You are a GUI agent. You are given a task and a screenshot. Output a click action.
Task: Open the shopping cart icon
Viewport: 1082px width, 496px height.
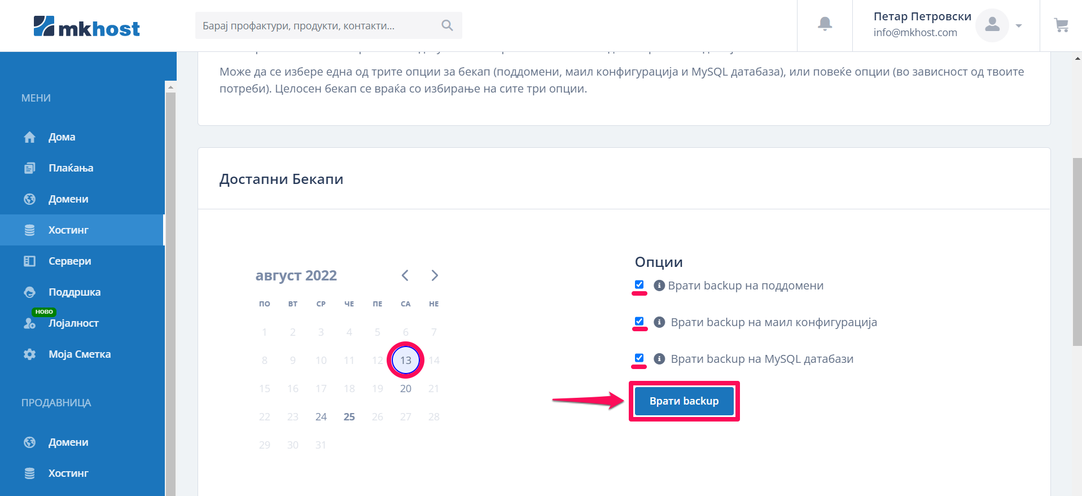click(x=1061, y=25)
